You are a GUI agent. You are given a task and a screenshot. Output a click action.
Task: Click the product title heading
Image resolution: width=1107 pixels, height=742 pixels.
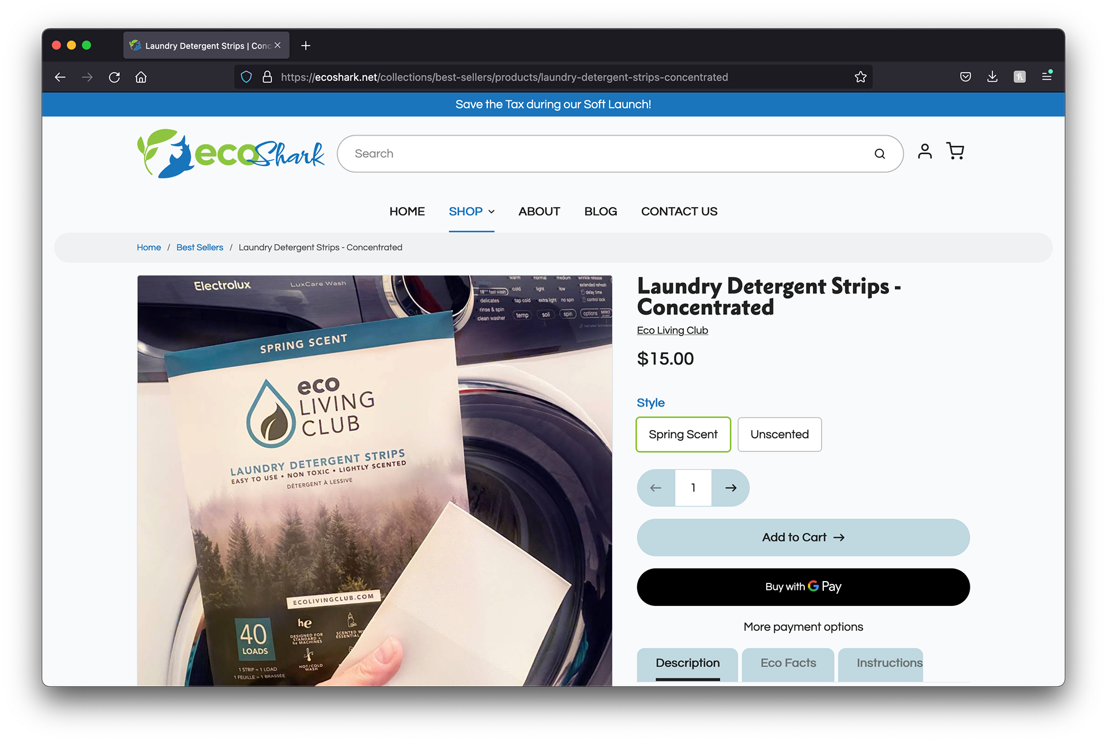[769, 296]
